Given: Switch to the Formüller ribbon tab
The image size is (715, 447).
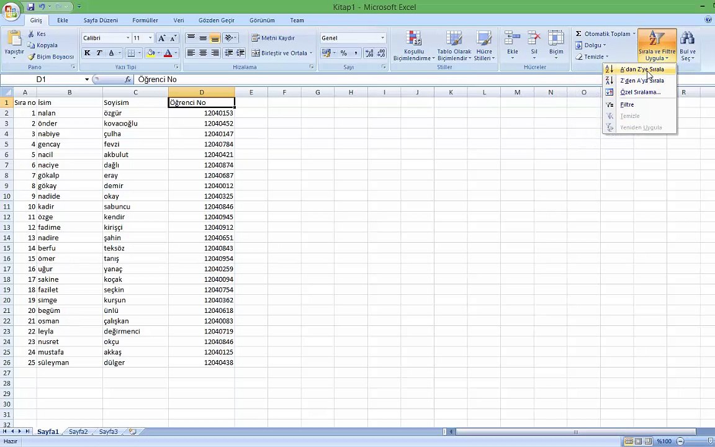Looking at the screenshot, I should tap(145, 20).
